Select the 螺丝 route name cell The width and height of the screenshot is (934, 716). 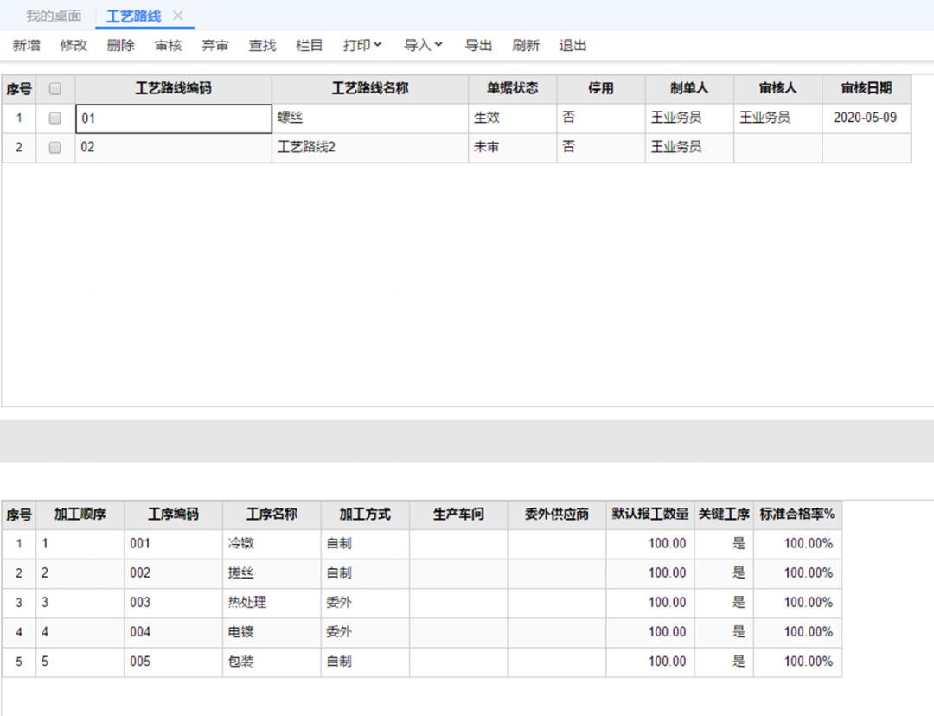370,118
